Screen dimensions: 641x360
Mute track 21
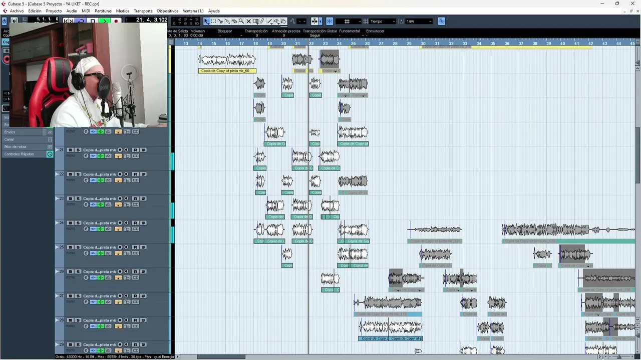click(70, 149)
